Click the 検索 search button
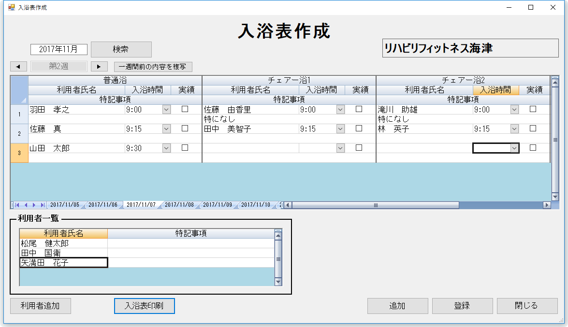This screenshot has height=327, width=568. point(121,49)
